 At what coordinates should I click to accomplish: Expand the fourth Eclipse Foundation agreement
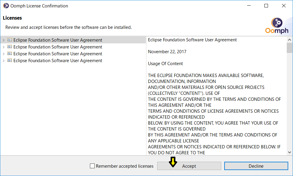(4, 61)
